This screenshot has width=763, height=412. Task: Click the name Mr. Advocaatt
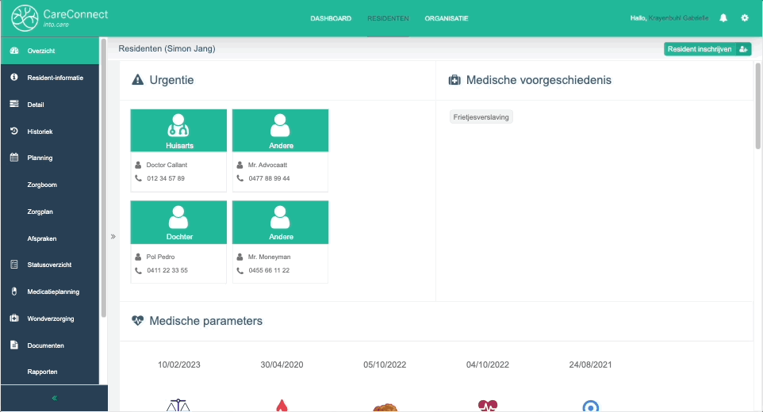(x=267, y=165)
